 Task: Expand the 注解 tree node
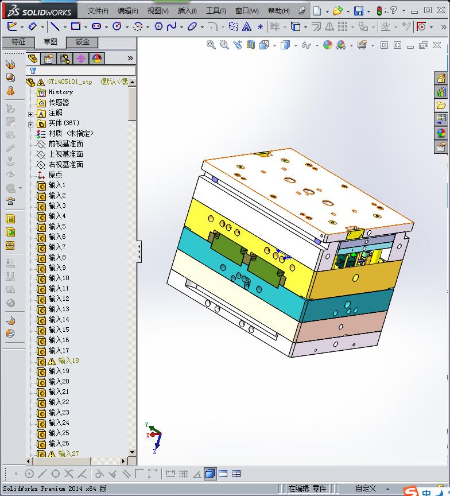[x=30, y=114]
